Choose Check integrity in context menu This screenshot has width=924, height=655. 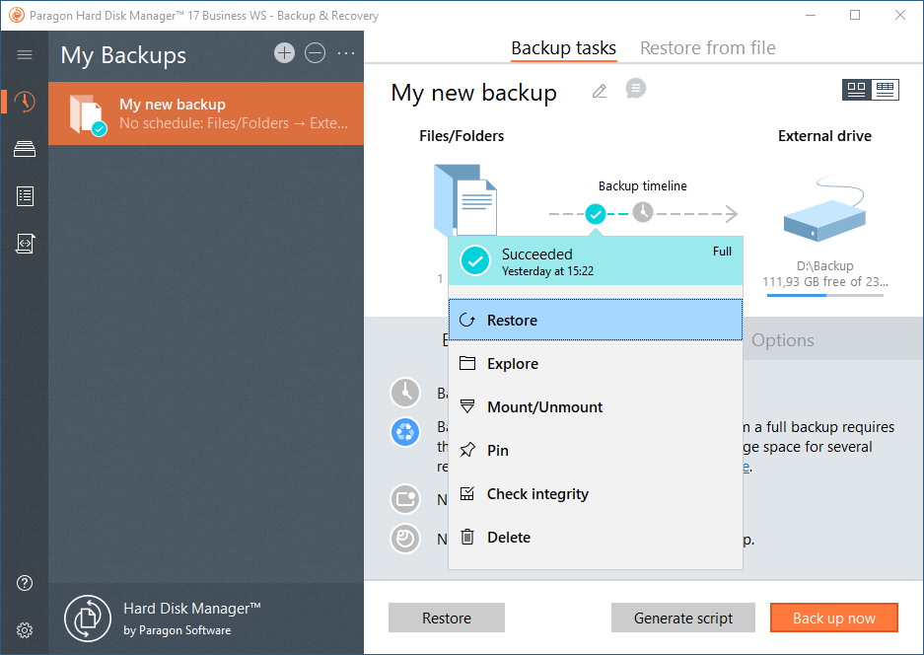coord(596,494)
